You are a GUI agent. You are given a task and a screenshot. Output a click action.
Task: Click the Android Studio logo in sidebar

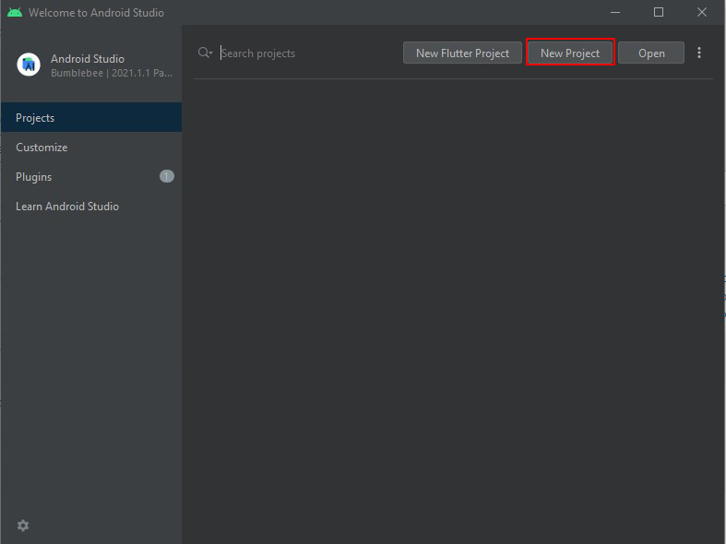29,65
